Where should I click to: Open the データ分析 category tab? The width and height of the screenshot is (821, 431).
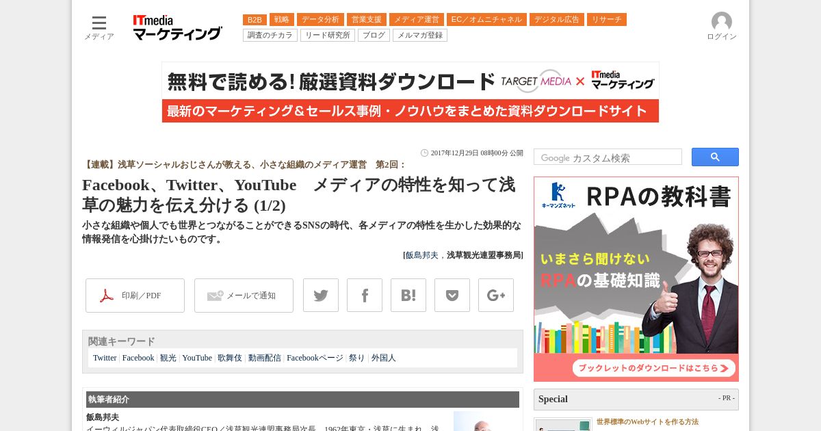click(x=320, y=20)
